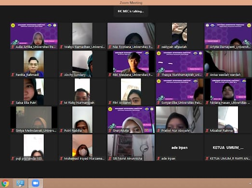Select Arlyna Damayanti's video tile
Viewport: 252px width, 188px height.
pyautogui.click(x=228, y=36)
